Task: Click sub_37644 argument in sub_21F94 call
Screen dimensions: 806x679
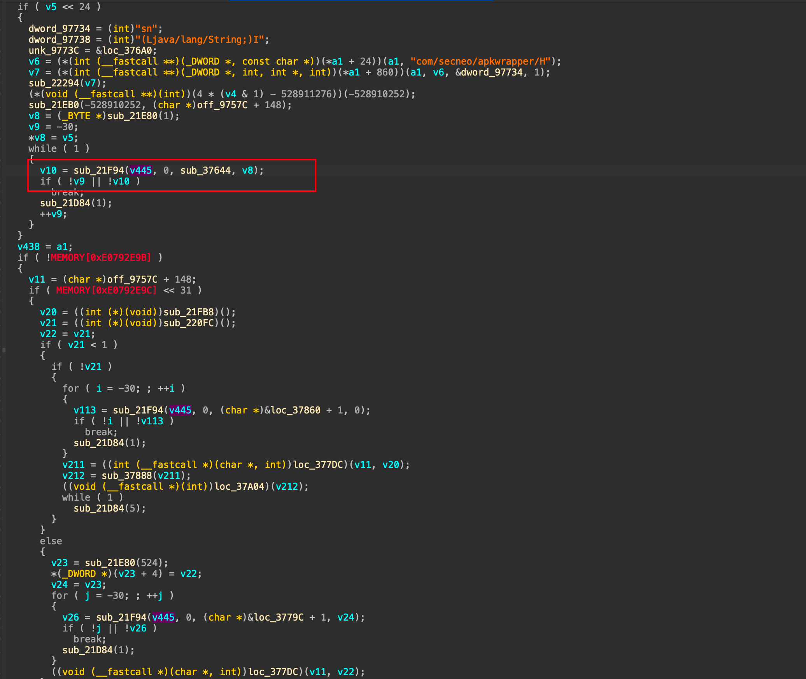Action: (205, 171)
